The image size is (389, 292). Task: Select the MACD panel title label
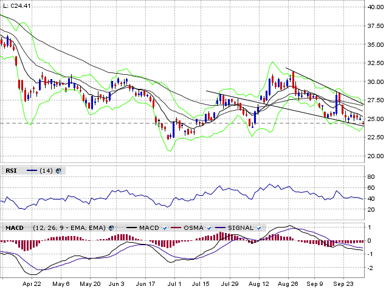pos(14,228)
